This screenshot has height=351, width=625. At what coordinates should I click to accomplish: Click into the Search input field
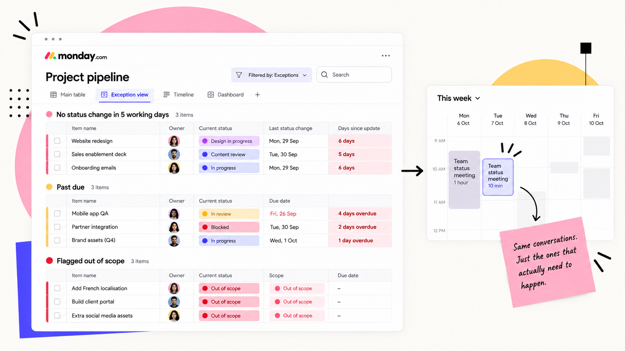tap(354, 75)
